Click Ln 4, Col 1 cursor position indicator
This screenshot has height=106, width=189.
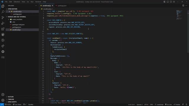[x=131, y=105]
